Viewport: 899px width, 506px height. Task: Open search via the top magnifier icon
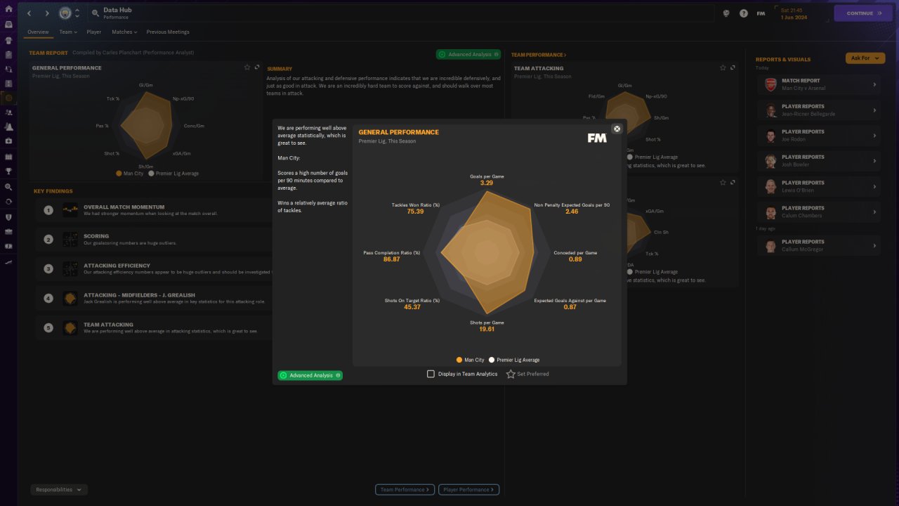coord(96,13)
